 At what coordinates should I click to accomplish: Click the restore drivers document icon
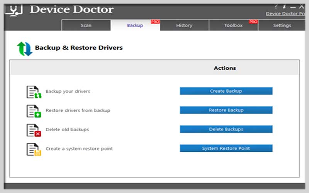pyautogui.click(x=34, y=111)
